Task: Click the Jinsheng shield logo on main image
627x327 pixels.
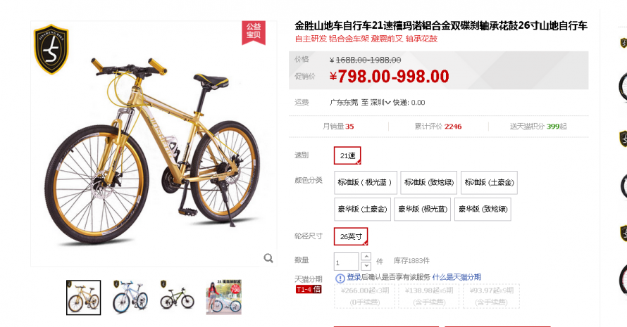Action: click(x=51, y=49)
